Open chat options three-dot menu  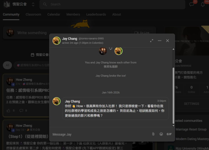[x=160, y=41]
